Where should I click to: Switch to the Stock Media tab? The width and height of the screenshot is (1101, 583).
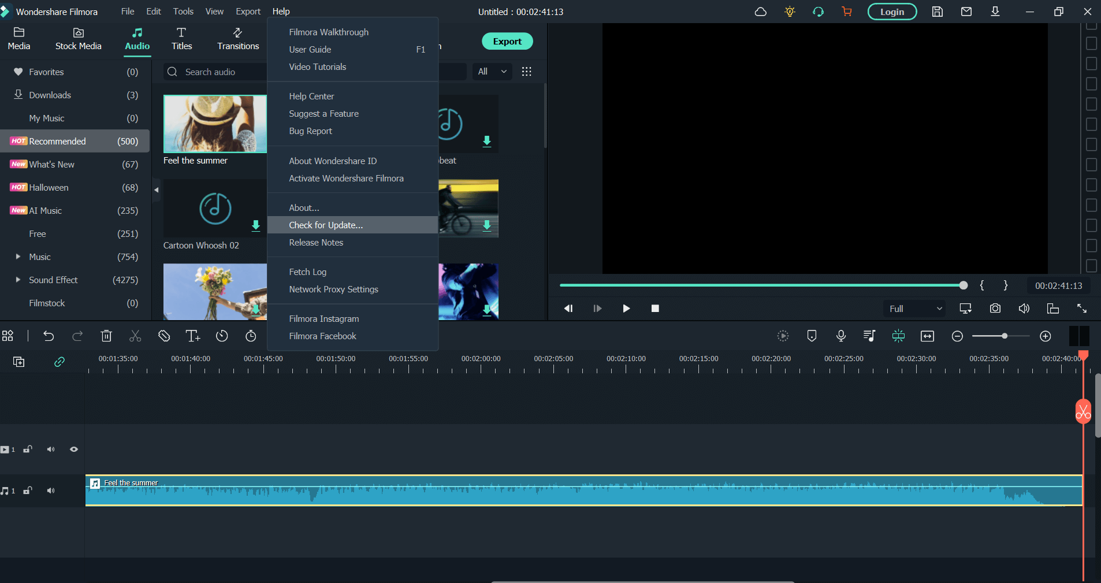coord(79,39)
